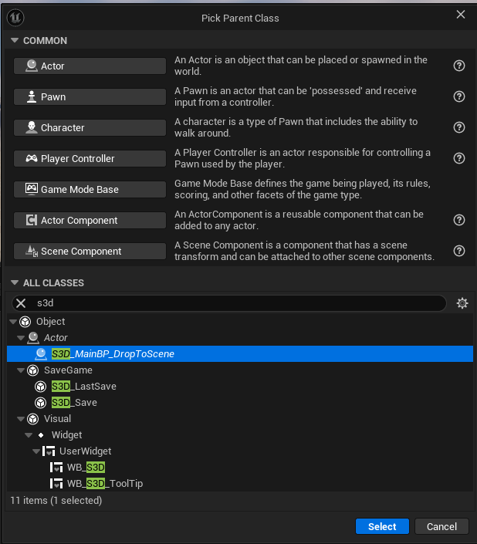Open help for Player Controller class
Image resolution: width=477 pixels, height=544 pixels.
(459, 158)
